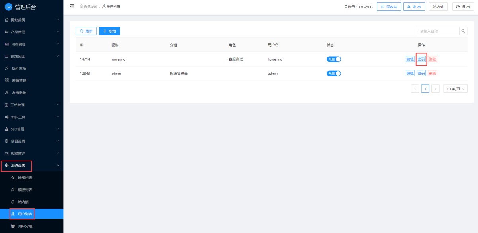Expand the SEO管理 menu
The height and width of the screenshot is (233, 478).
[31, 129]
